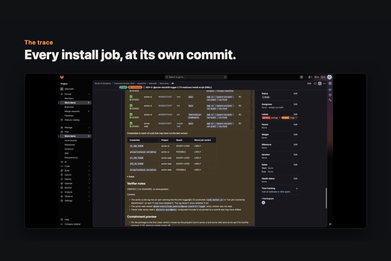Add time tracking with plus button
391x261 pixels.
[x=297, y=189]
